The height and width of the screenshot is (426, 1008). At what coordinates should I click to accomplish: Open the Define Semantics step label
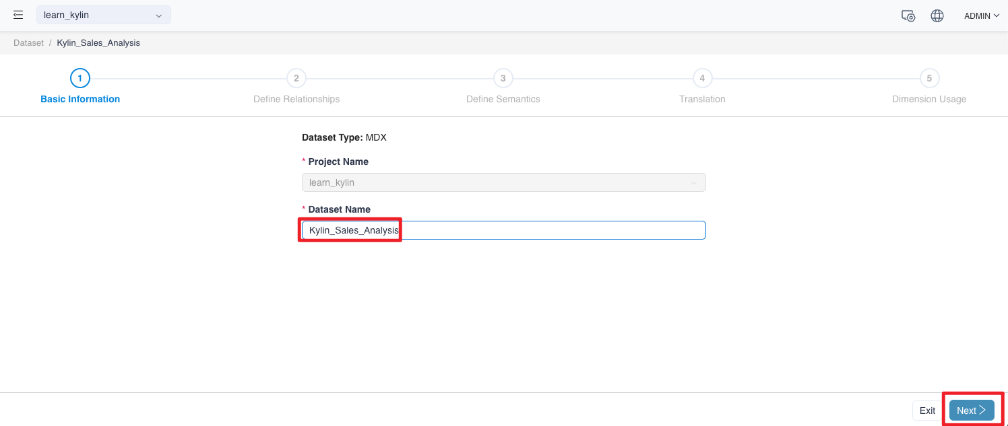503,99
